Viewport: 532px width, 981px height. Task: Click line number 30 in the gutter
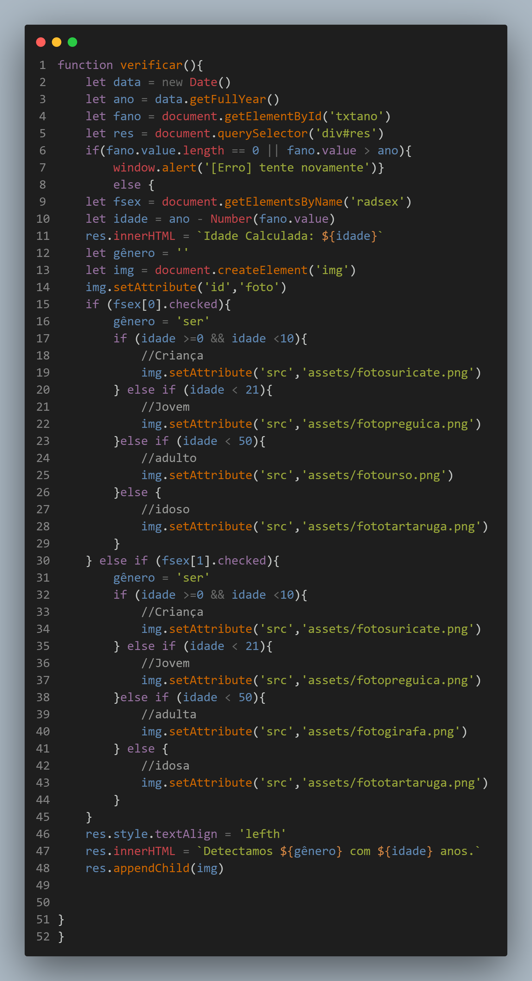(x=43, y=560)
